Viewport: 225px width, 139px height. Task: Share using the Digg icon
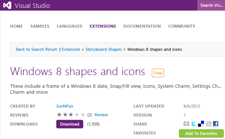point(208,124)
